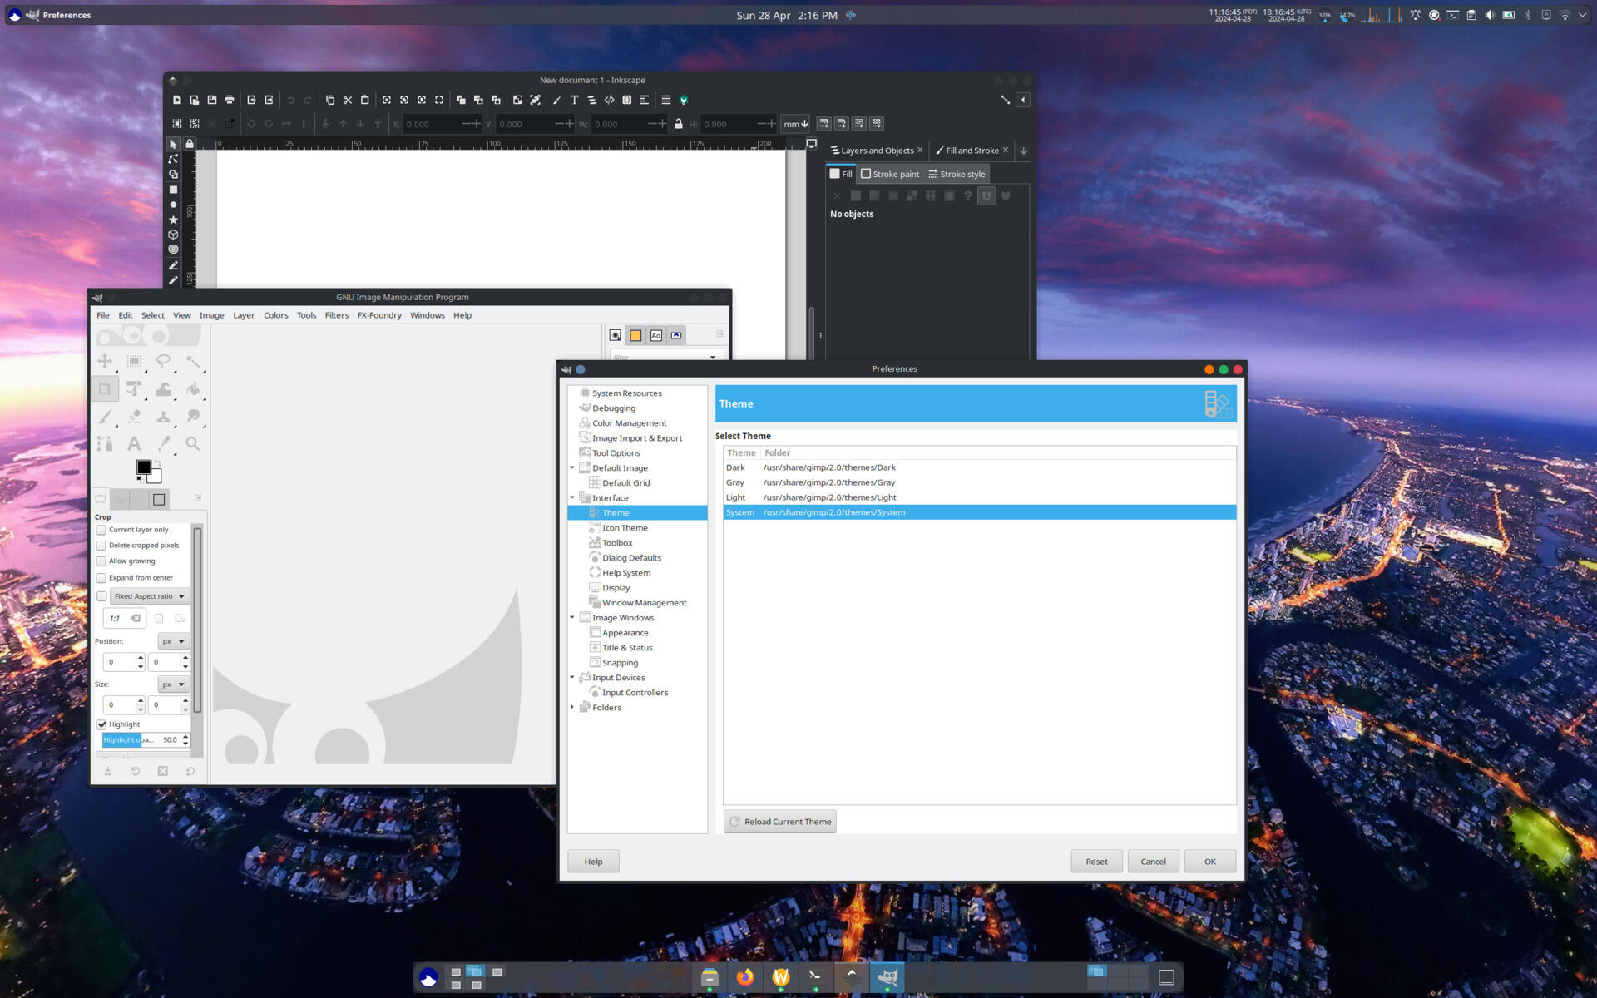
Task: Open the Size unit px dropdown
Action: coord(174,684)
